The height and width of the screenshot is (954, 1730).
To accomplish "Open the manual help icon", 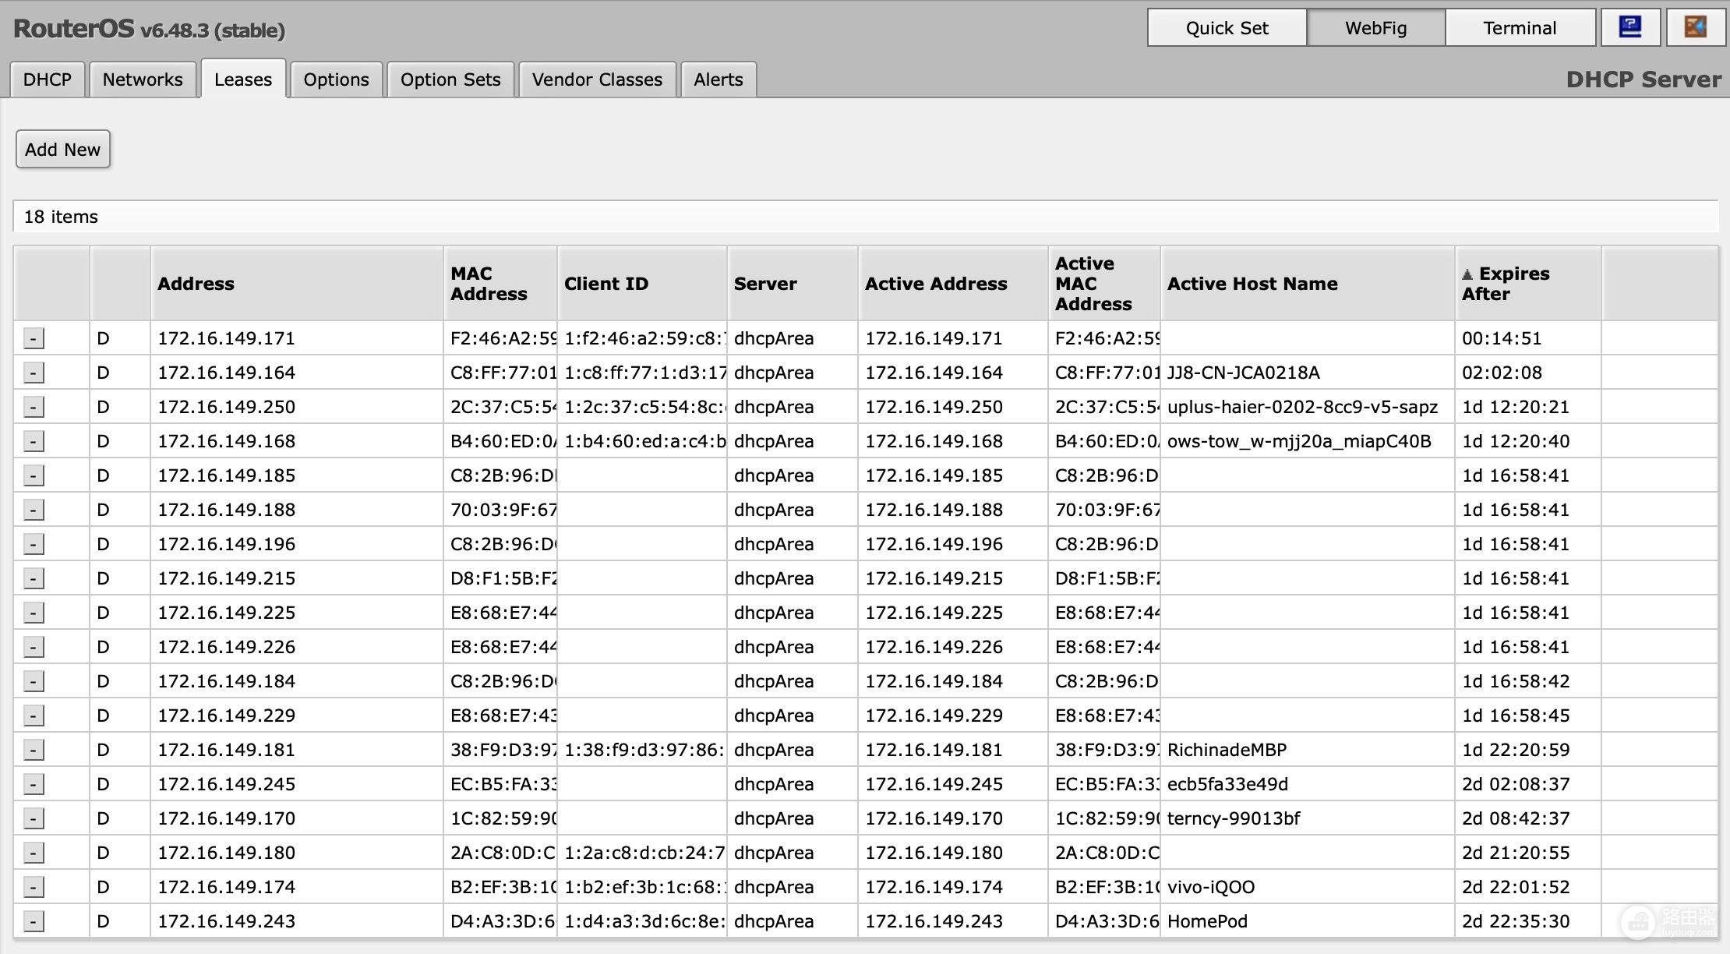I will point(1629,27).
